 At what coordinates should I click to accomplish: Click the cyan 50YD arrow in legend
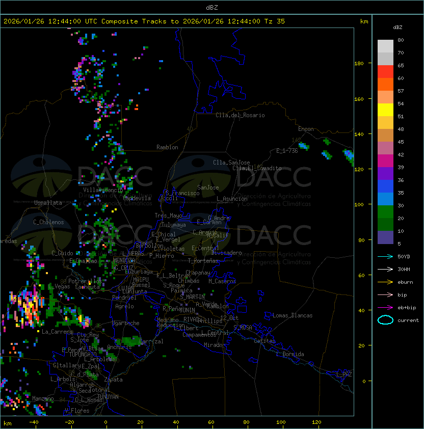coord(385,257)
